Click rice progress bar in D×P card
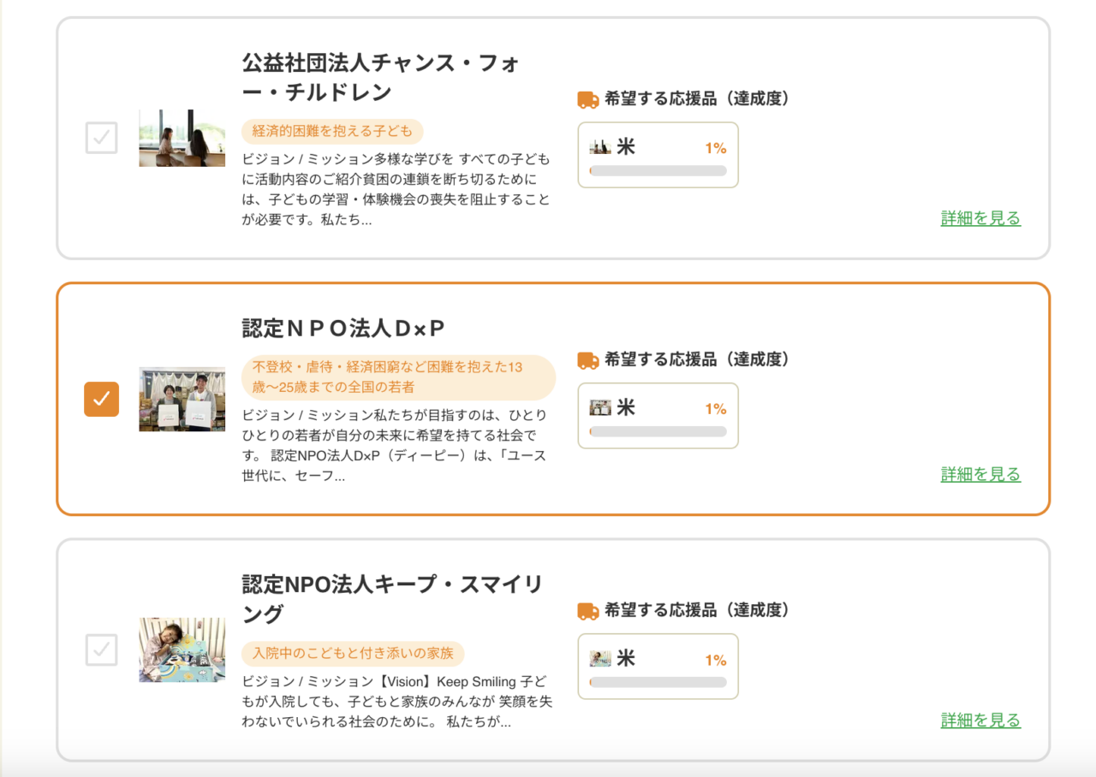This screenshot has width=1096, height=777. (658, 431)
